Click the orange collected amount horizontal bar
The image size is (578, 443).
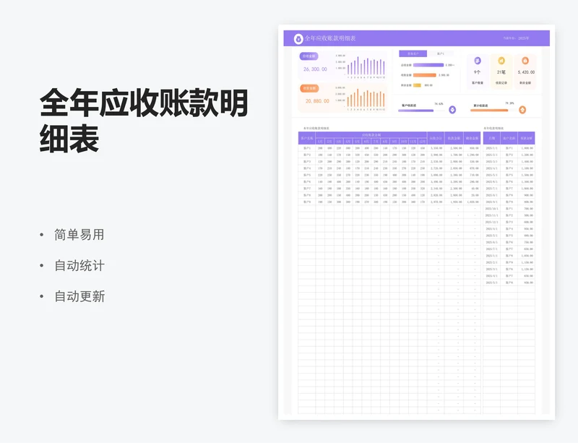425,75
